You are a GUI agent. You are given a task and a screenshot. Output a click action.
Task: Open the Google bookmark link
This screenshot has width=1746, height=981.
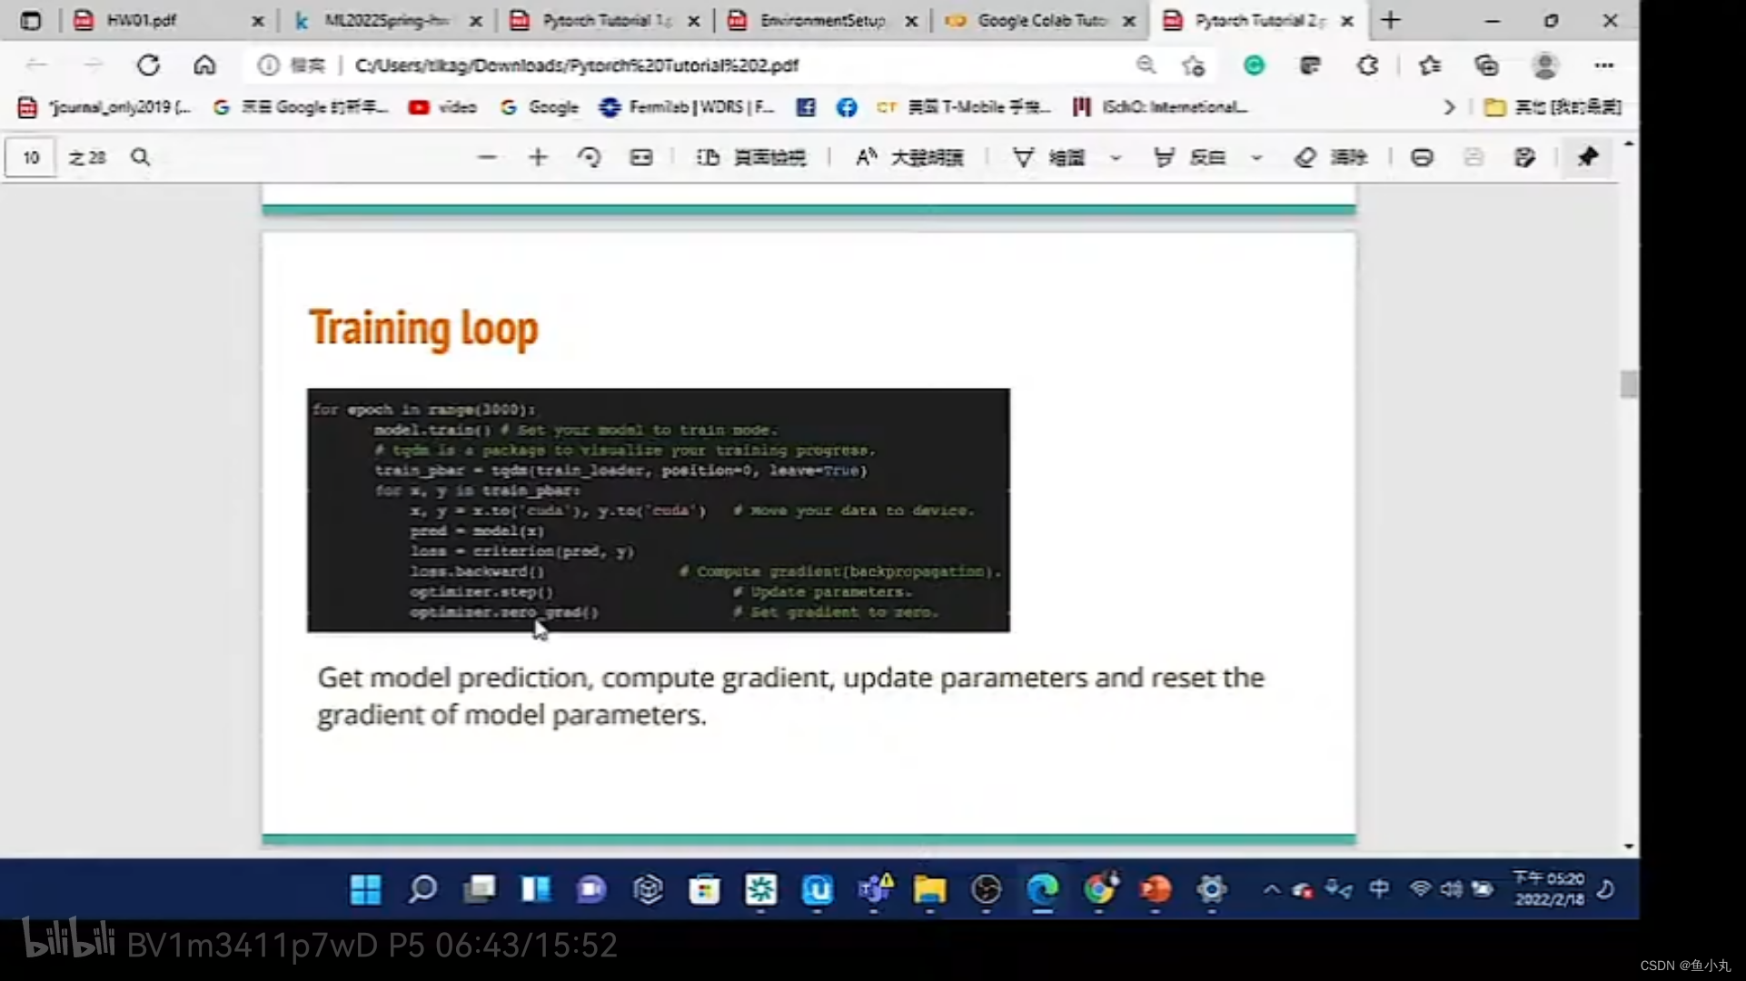(x=540, y=107)
